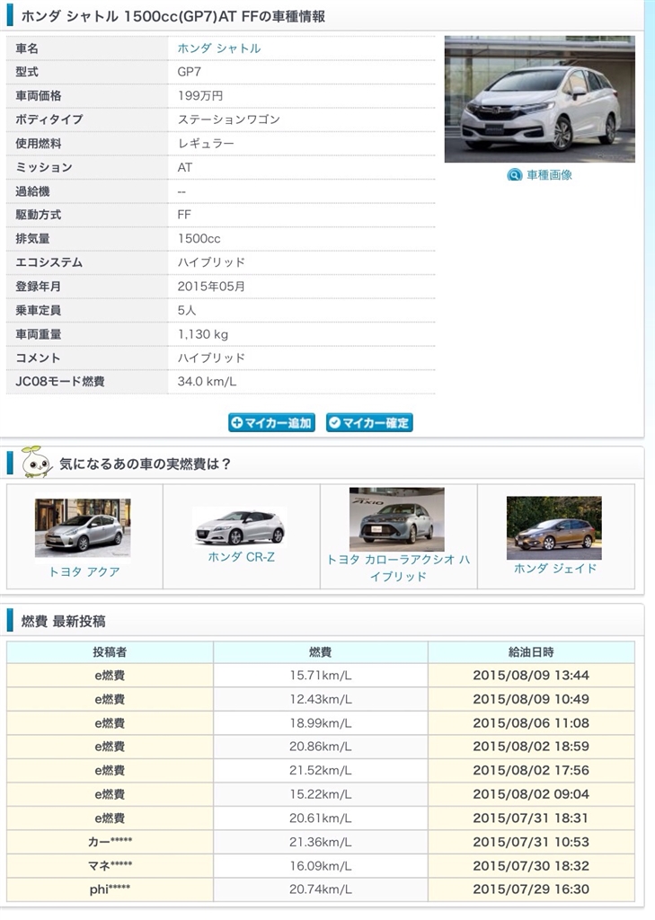The image size is (655, 920).
Task: Select the 駆動方式 value FF
Action: coord(184,215)
